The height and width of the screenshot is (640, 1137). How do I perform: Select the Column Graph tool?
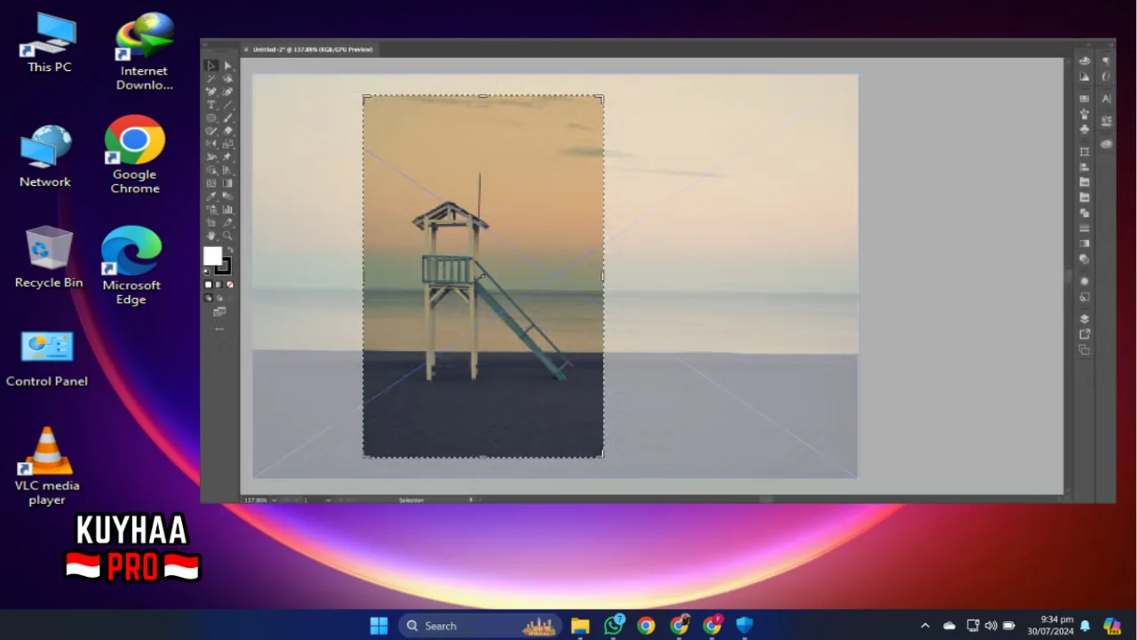click(x=227, y=210)
